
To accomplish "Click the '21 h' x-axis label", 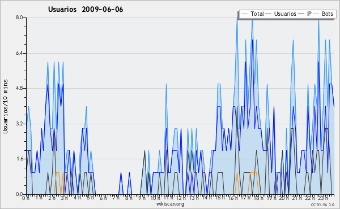I will pyautogui.click(x=297, y=198).
